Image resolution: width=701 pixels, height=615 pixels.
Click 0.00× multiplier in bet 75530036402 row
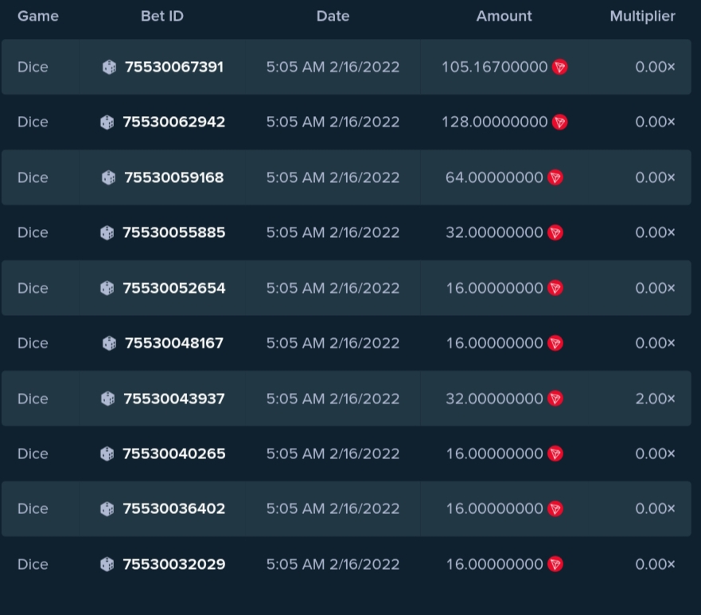(x=656, y=509)
